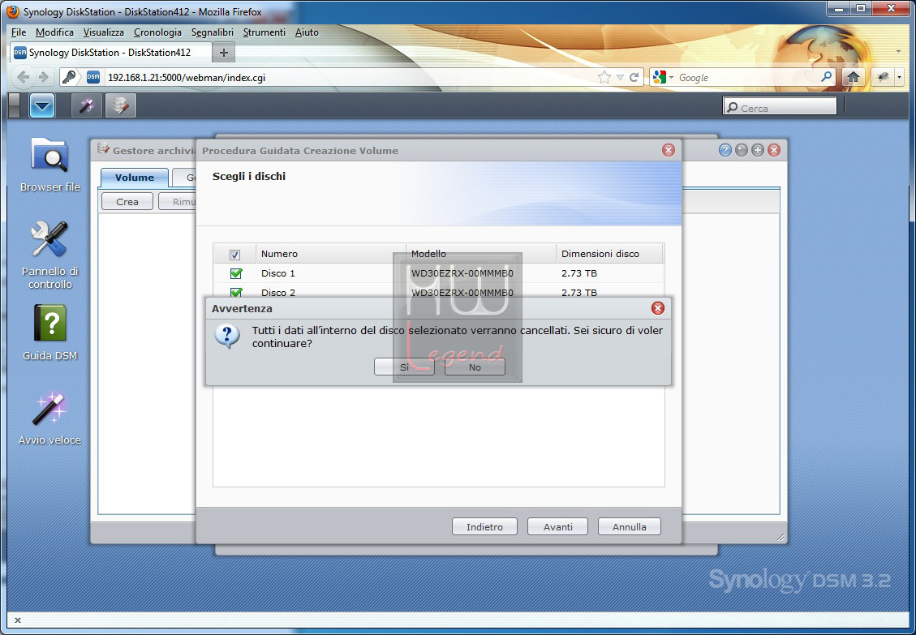Open the Cronologia menu
This screenshot has width=916, height=635.
157,32
